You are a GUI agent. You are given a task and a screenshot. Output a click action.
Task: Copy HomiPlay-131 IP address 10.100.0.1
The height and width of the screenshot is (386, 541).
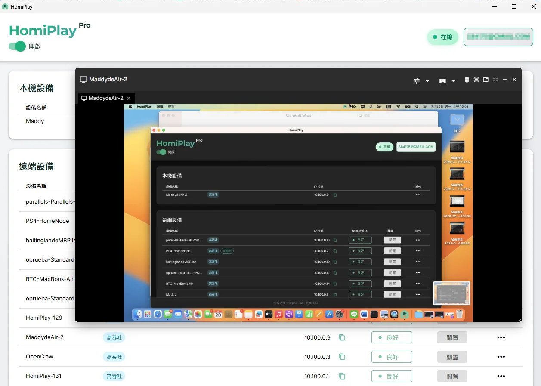tap(342, 376)
